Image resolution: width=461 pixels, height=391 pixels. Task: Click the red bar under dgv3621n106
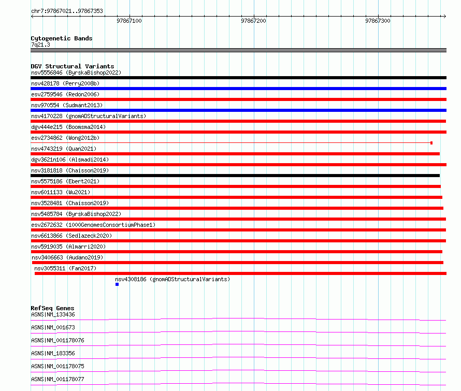(238, 165)
